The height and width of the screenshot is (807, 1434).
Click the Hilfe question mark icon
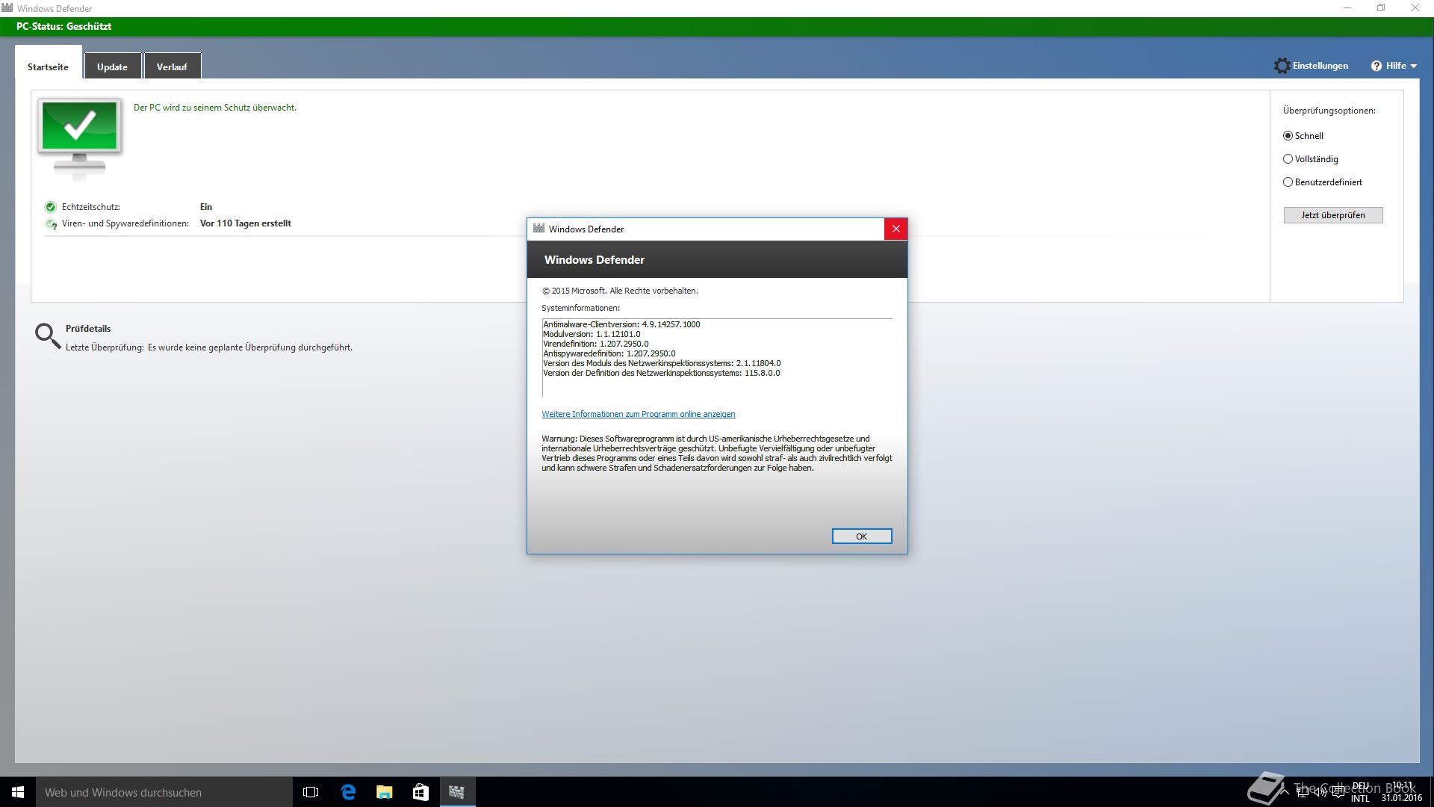(x=1376, y=66)
